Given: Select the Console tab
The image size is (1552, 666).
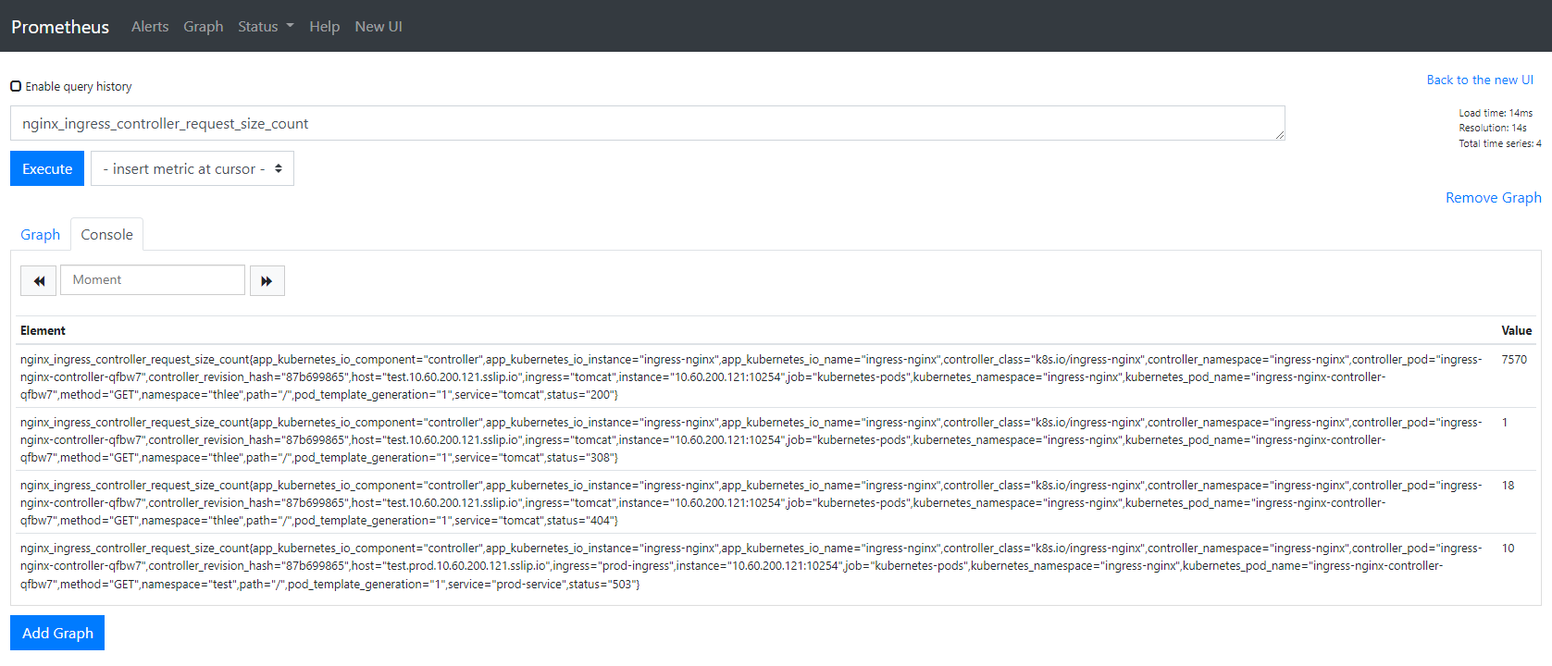Looking at the screenshot, I should click(107, 235).
